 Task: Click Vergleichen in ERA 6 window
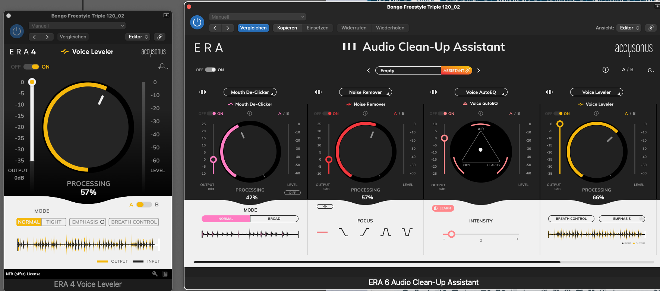click(253, 28)
